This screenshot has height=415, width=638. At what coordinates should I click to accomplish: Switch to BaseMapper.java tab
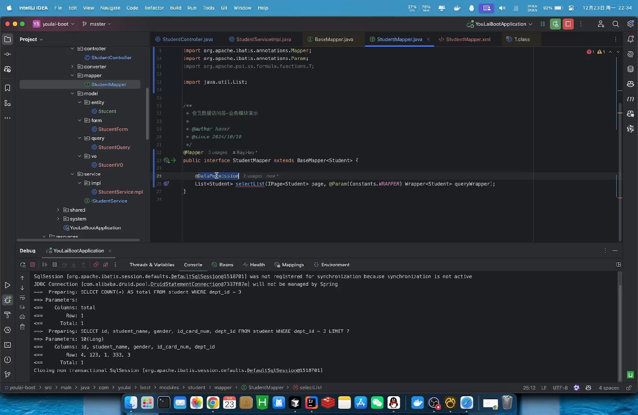click(330, 39)
